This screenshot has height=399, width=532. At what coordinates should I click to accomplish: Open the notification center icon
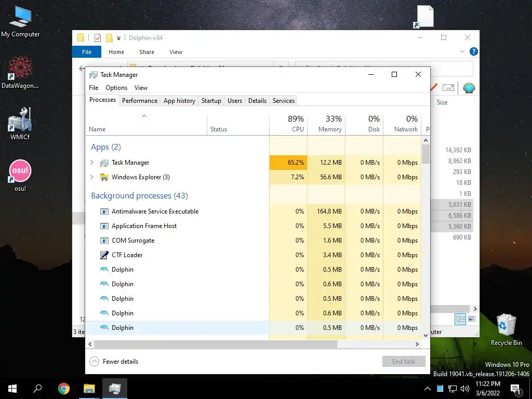point(515,389)
